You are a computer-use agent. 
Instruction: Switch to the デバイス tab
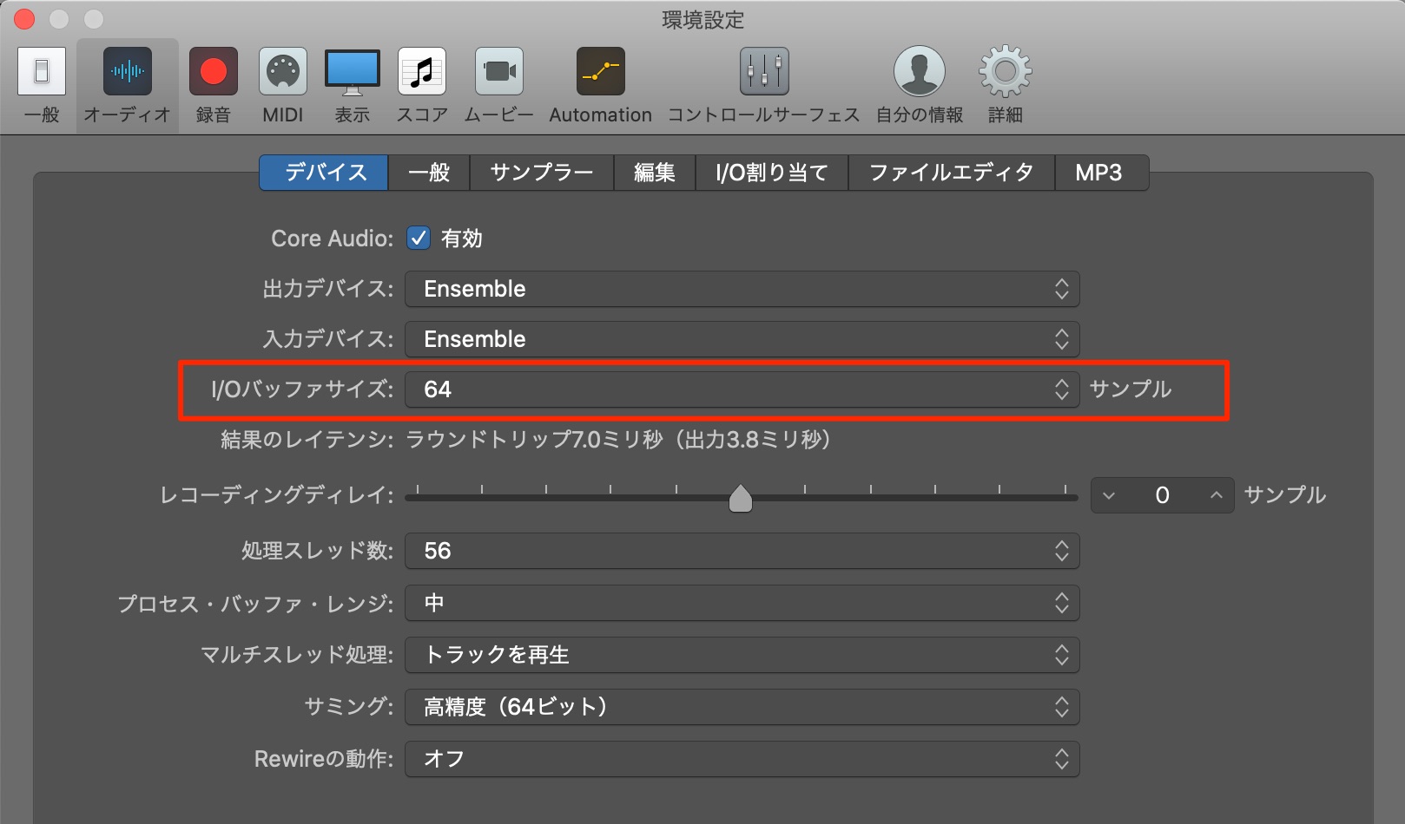[x=324, y=173]
